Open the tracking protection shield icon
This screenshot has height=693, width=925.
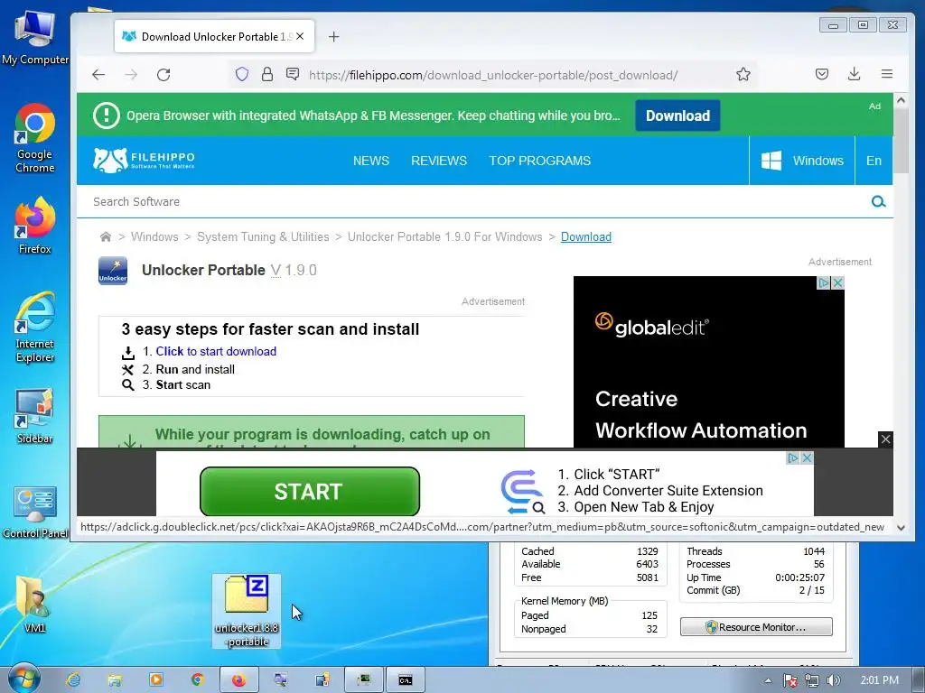(x=242, y=74)
